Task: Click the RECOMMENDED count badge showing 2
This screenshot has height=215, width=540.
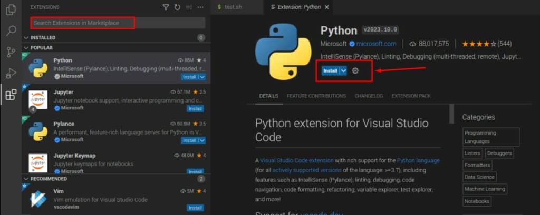Action: click(201, 179)
